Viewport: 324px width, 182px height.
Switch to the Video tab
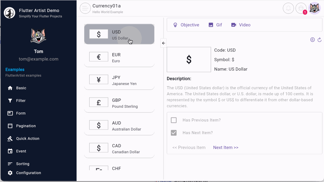pos(241,25)
